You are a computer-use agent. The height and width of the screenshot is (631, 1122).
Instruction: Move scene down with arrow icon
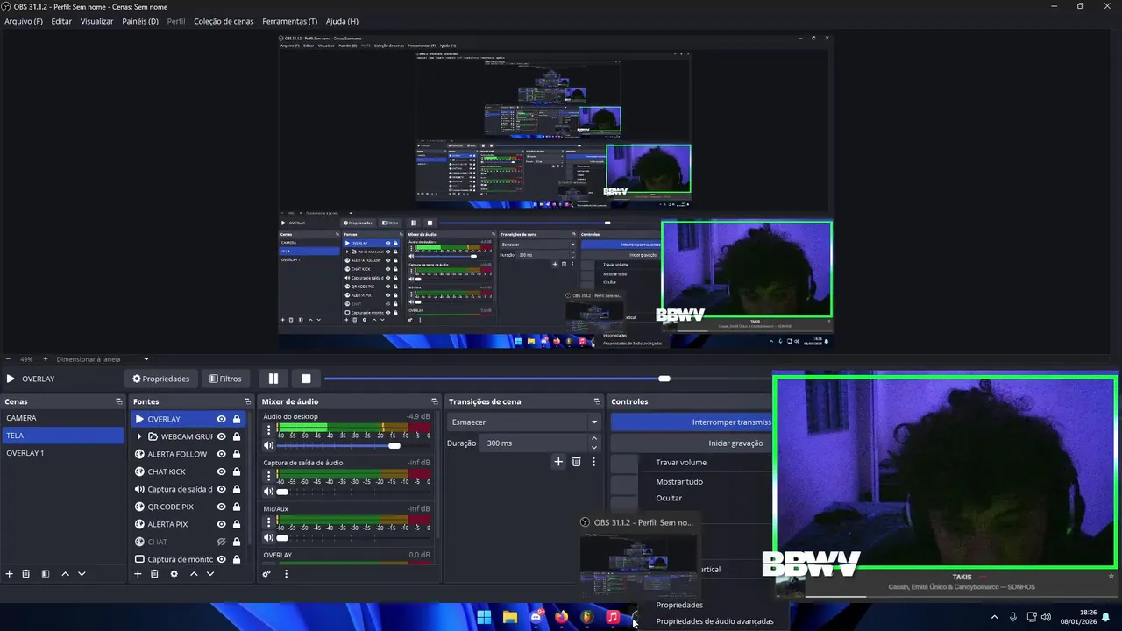82,574
